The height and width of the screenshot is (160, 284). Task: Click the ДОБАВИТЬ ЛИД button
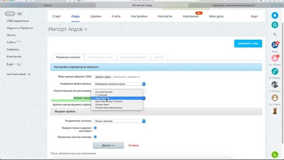[248, 44]
